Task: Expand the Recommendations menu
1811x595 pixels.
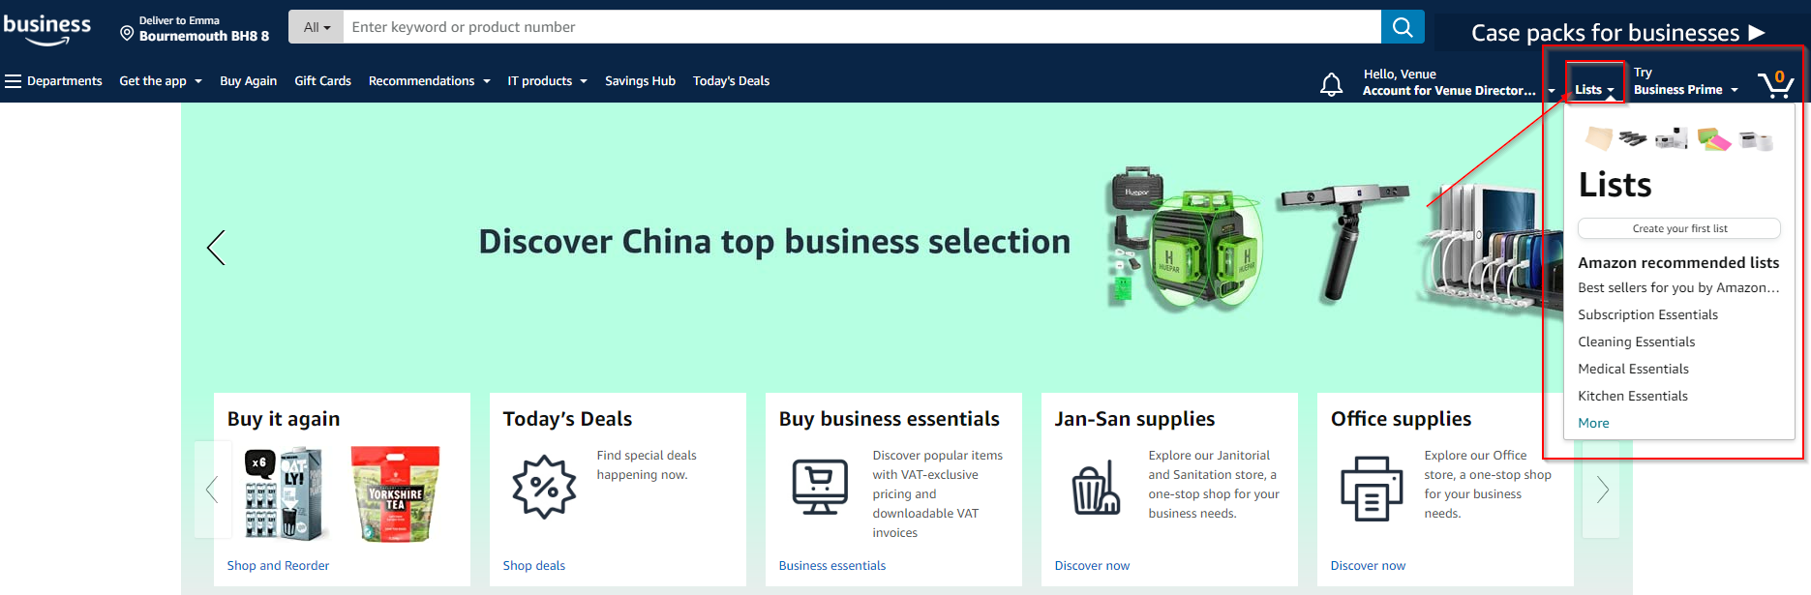Action: (x=430, y=81)
